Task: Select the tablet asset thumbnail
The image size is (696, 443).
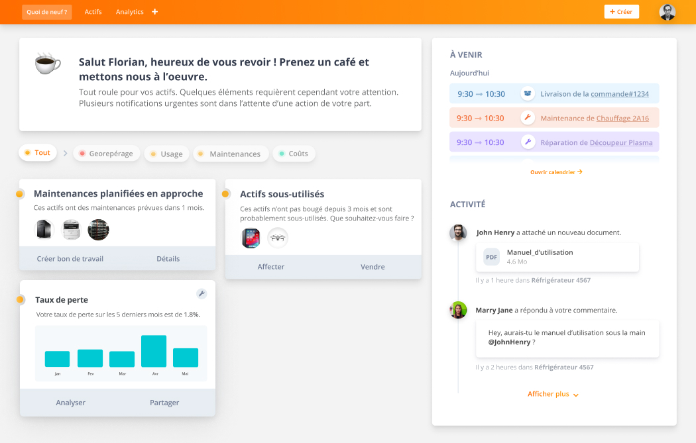Action: point(251,238)
